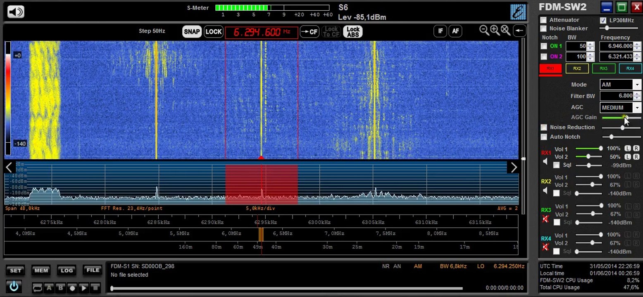The width and height of the screenshot is (643, 297).
Task: Enable the Noise Blanker checkbox
Action: 543,28
